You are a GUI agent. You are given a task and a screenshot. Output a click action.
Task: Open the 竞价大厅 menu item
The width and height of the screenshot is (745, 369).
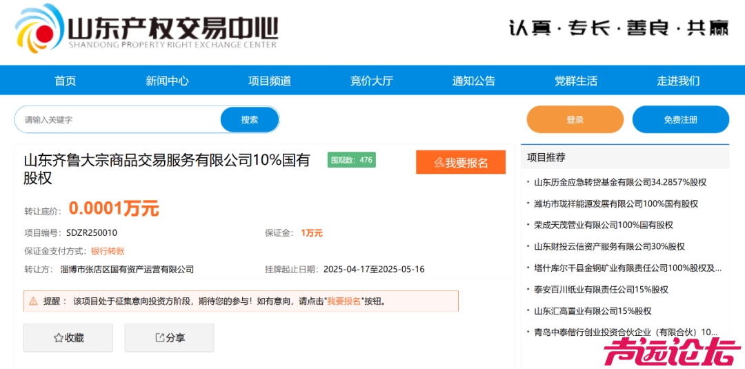click(372, 81)
